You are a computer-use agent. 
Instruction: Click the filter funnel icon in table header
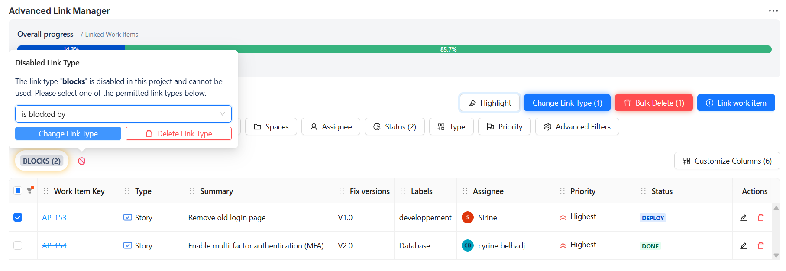click(30, 190)
